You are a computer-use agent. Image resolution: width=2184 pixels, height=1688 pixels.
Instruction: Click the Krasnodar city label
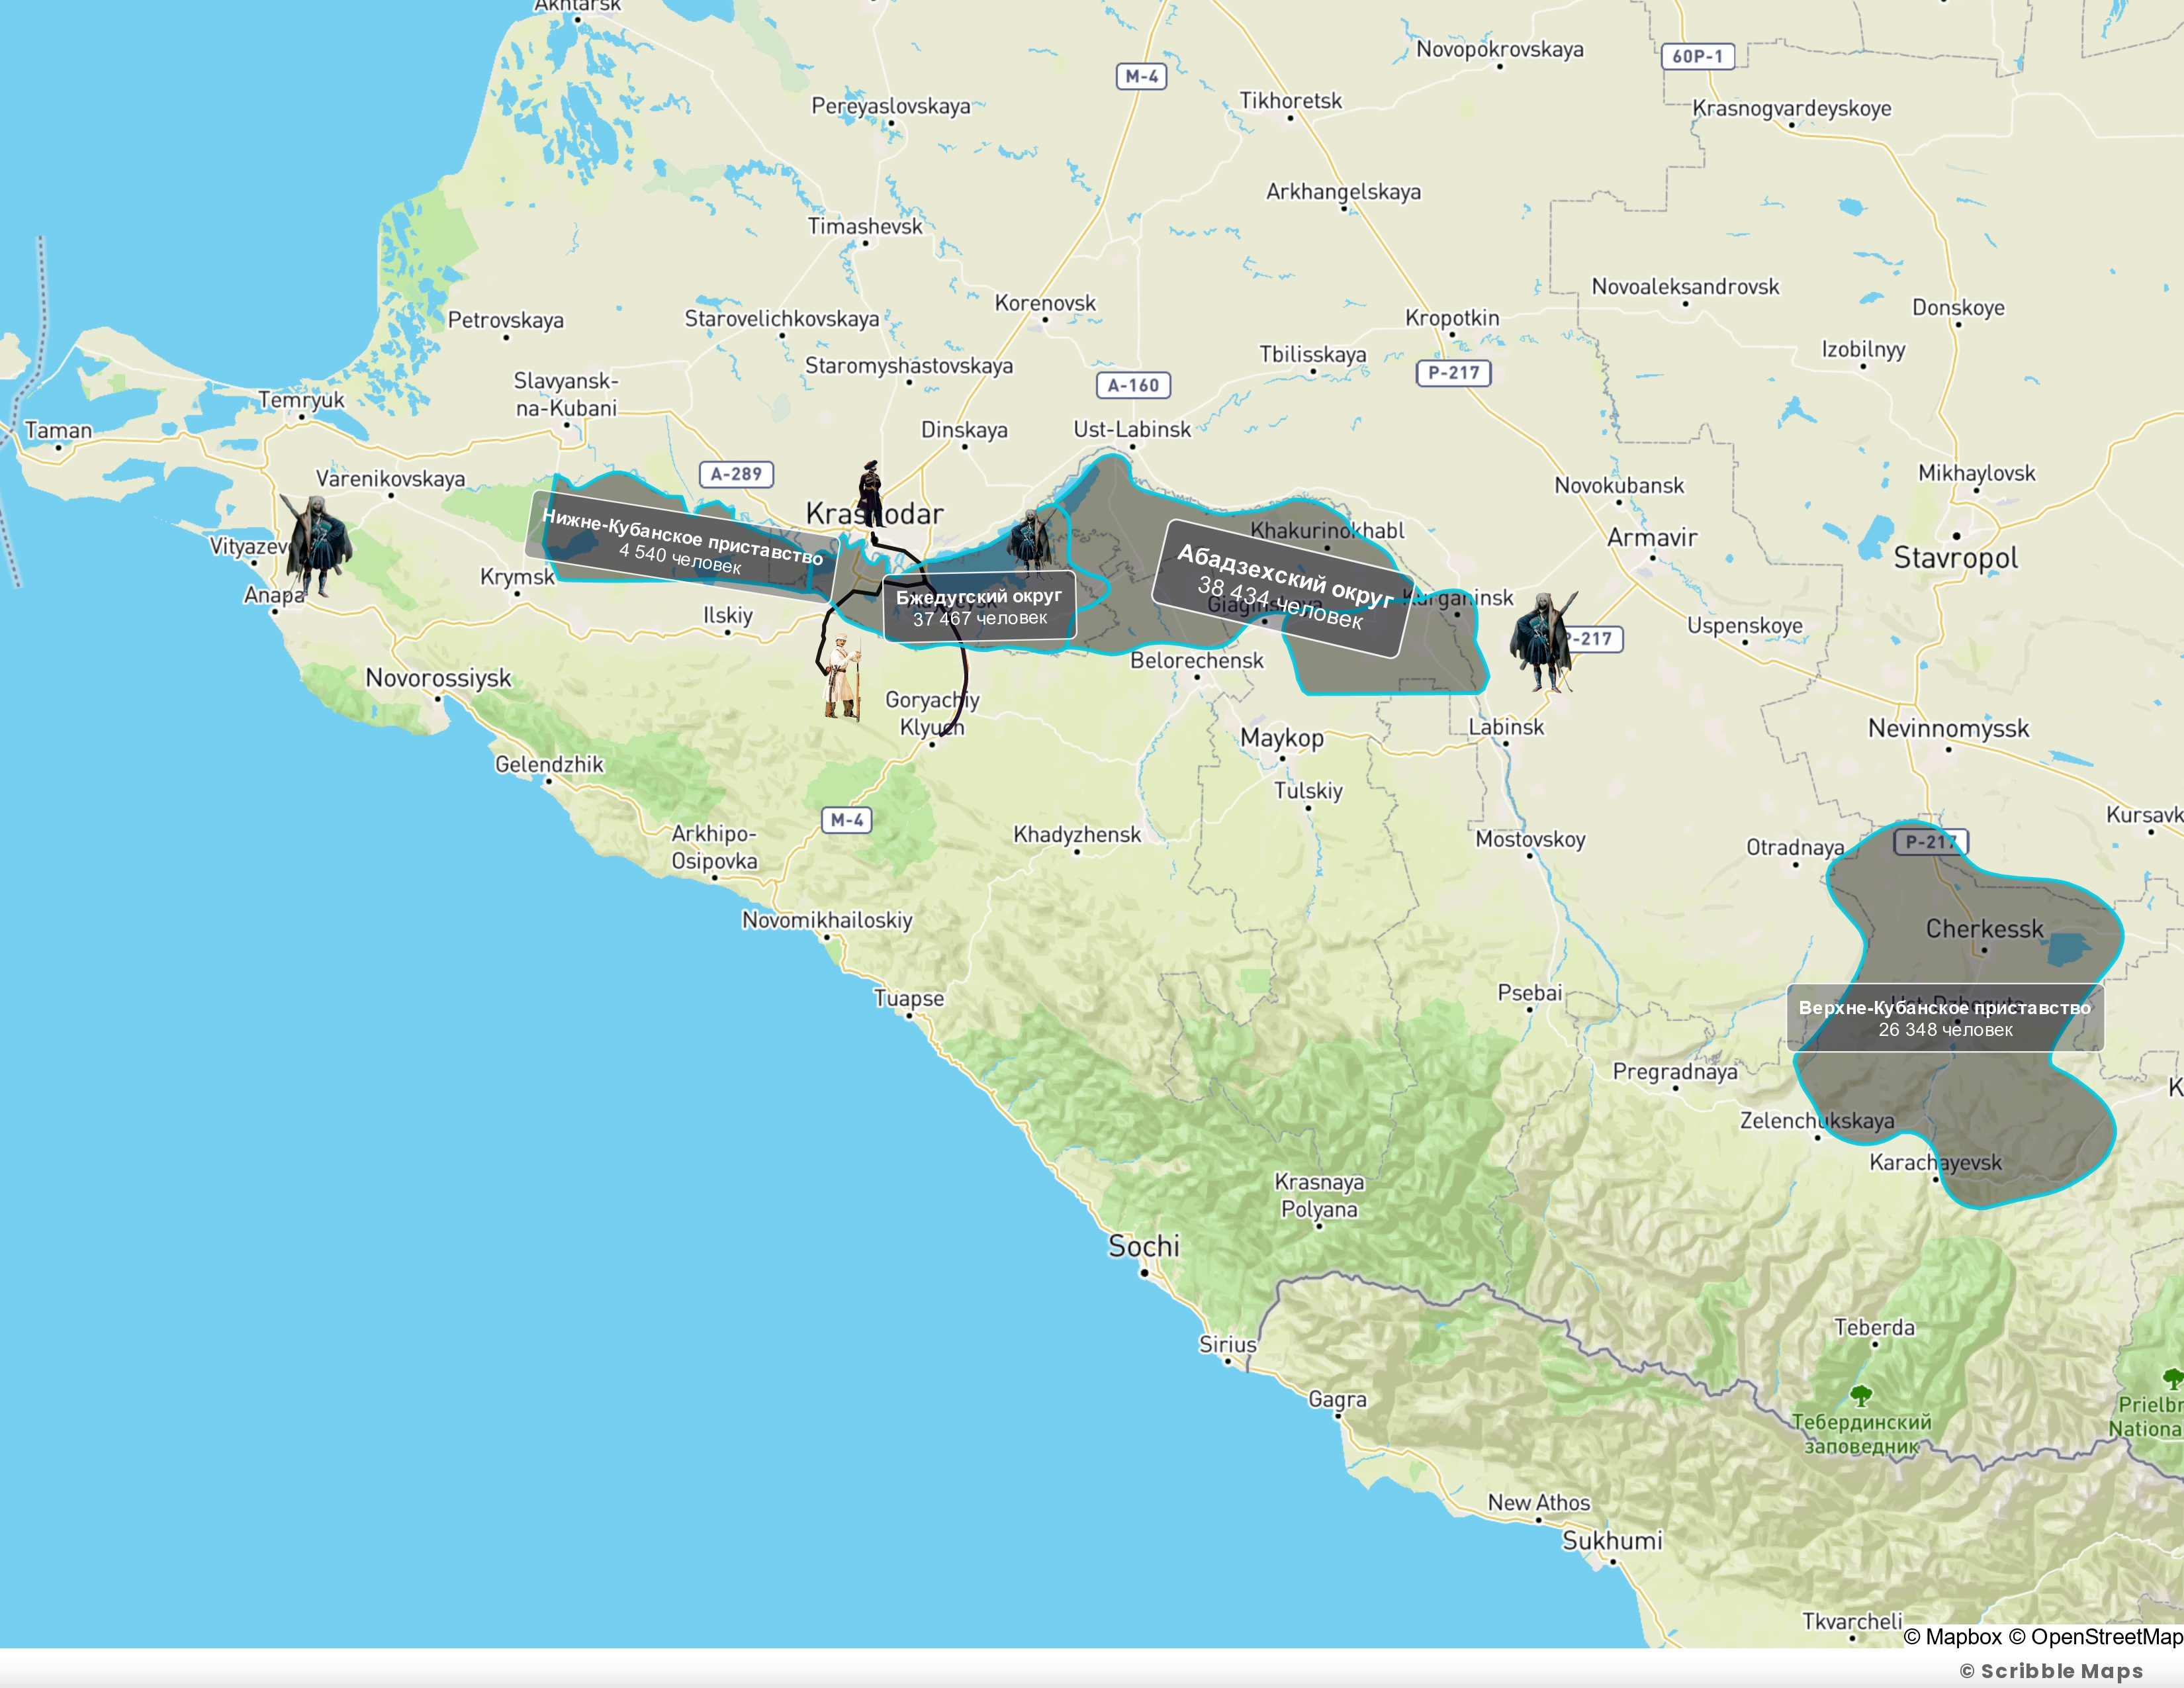(x=874, y=514)
